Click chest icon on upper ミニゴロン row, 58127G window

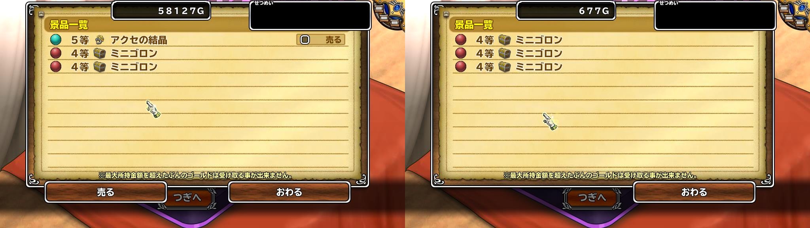pos(99,53)
